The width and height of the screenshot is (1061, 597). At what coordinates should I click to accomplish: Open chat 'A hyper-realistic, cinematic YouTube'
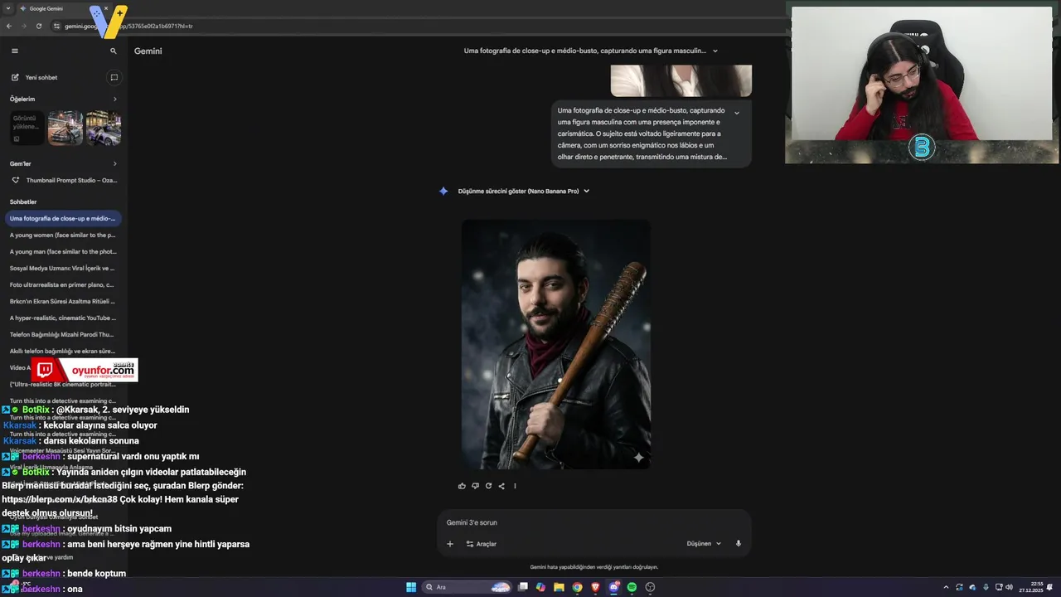point(64,318)
